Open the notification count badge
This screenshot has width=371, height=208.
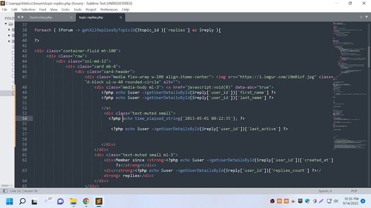pos(363,201)
